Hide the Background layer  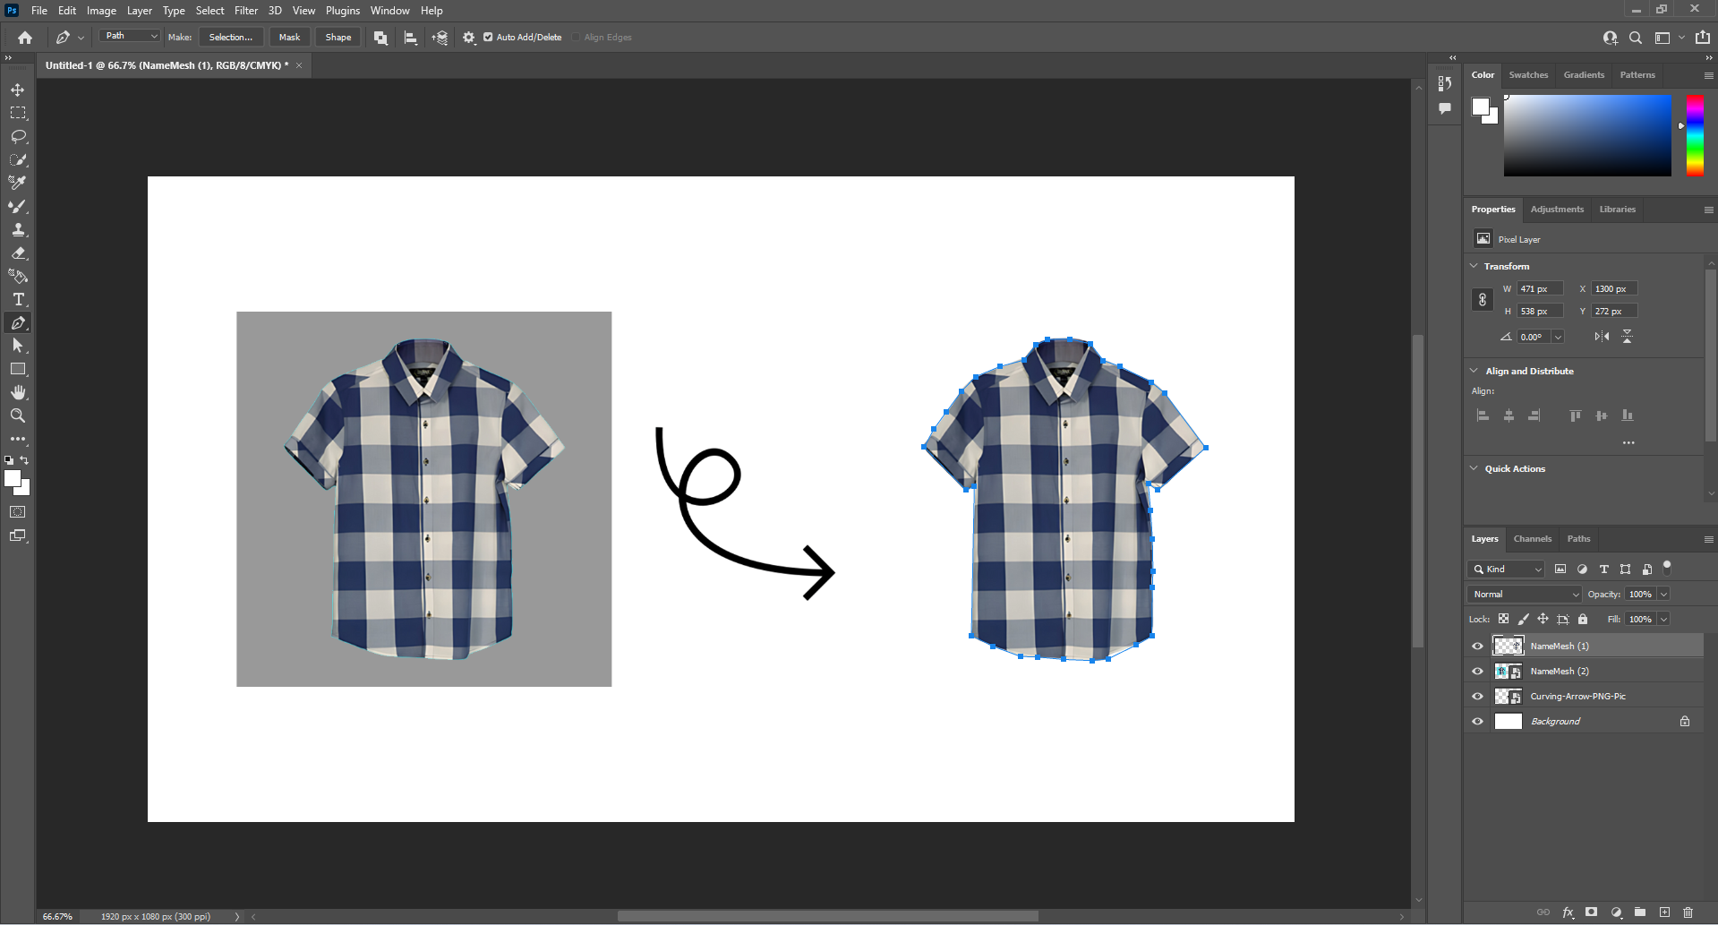[x=1477, y=721]
